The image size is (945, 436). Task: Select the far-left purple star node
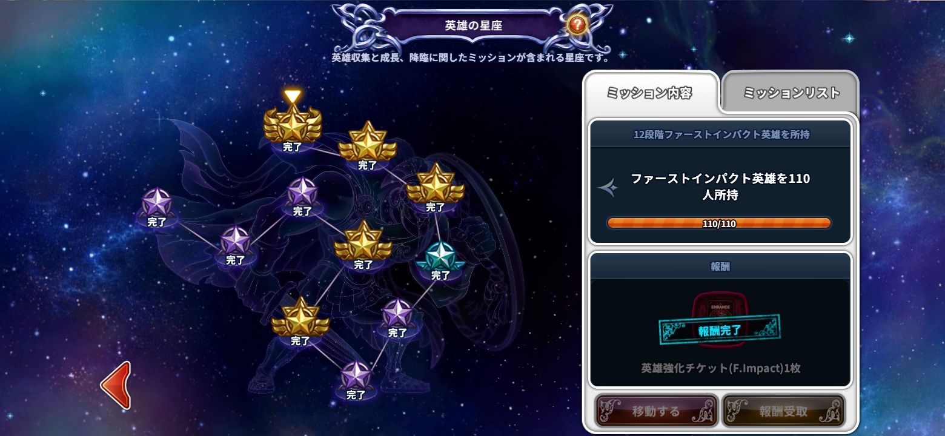pyautogui.click(x=157, y=203)
